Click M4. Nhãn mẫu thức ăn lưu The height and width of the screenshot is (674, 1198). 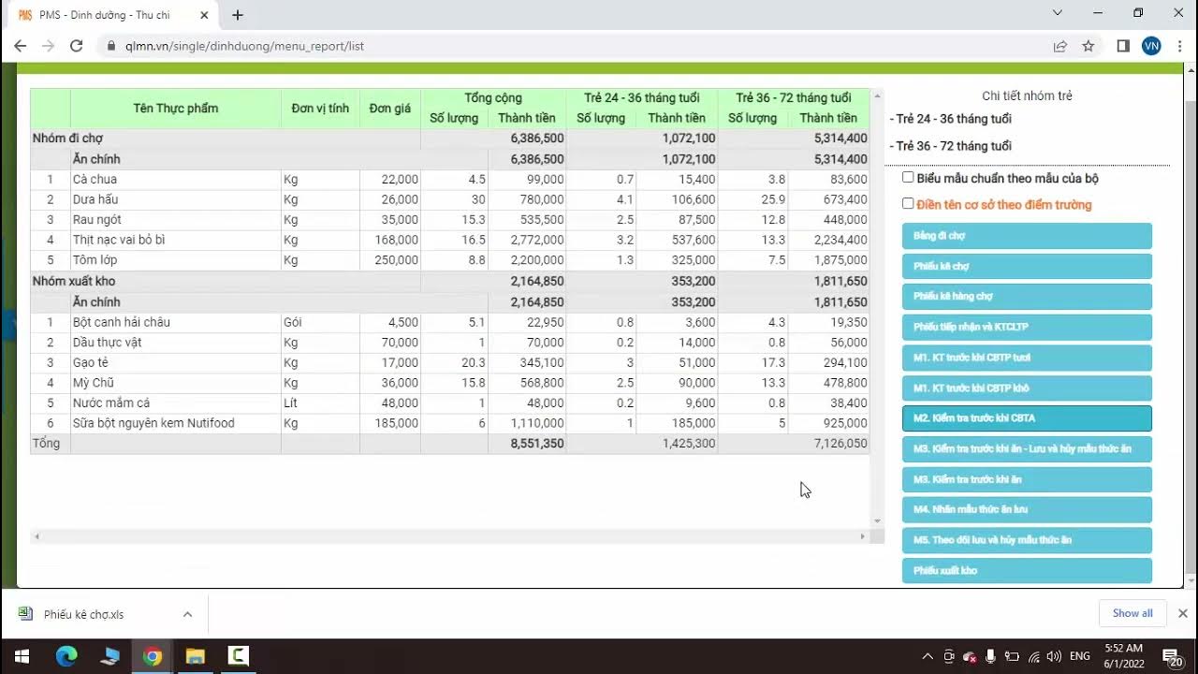pyautogui.click(x=1027, y=509)
